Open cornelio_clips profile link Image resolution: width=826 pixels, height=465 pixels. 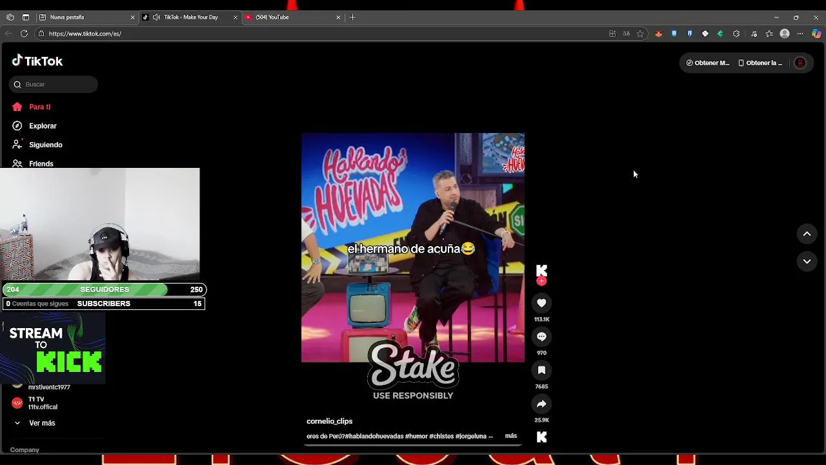pyautogui.click(x=329, y=421)
